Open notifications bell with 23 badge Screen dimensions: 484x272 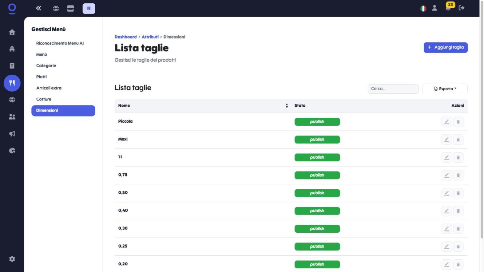pyautogui.click(x=448, y=8)
